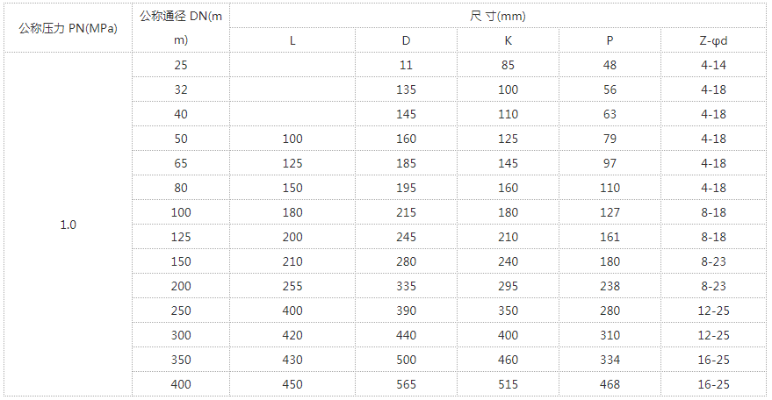Click the 1.0 nominal pressure cell
Image resolution: width=772 pixels, height=400 pixels.
click(68, 225)
